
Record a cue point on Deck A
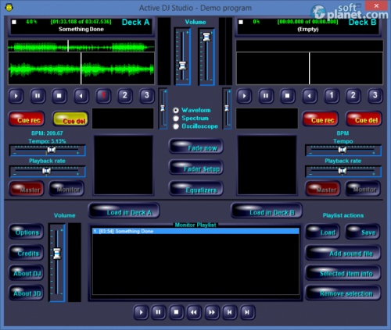[27, 119]
